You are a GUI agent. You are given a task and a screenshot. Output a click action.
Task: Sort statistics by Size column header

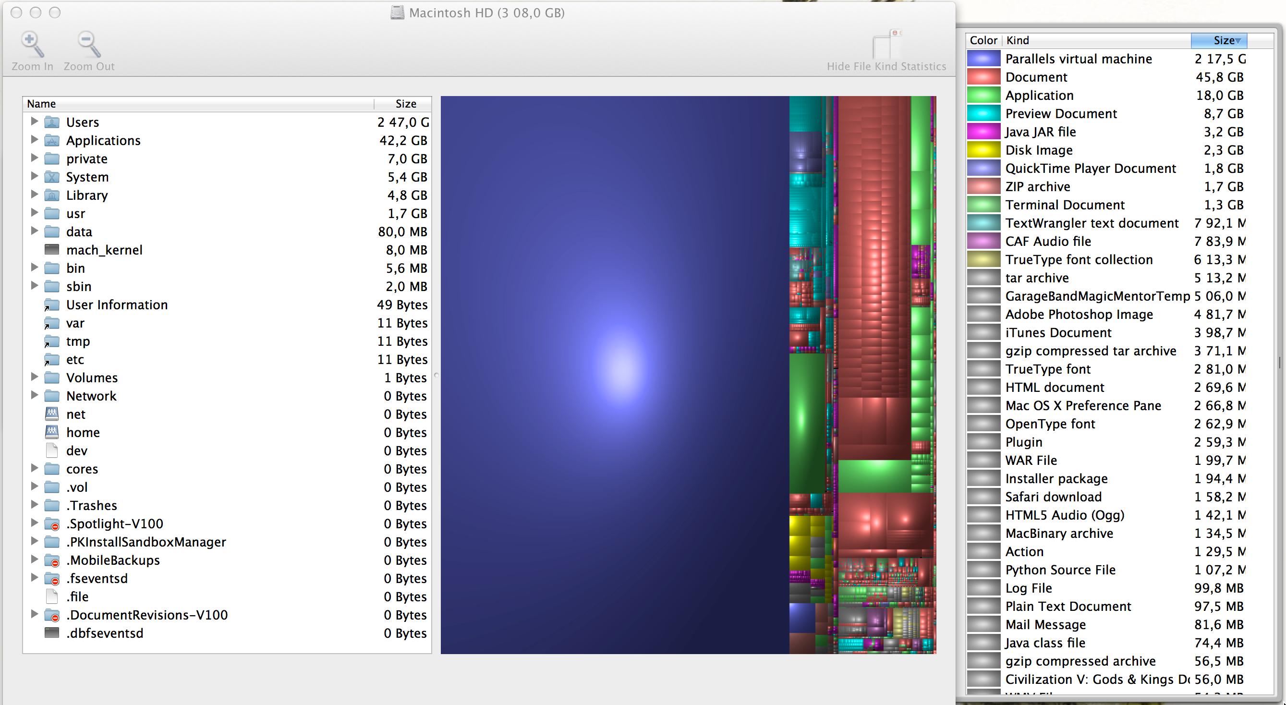[x=1219, y=40]
